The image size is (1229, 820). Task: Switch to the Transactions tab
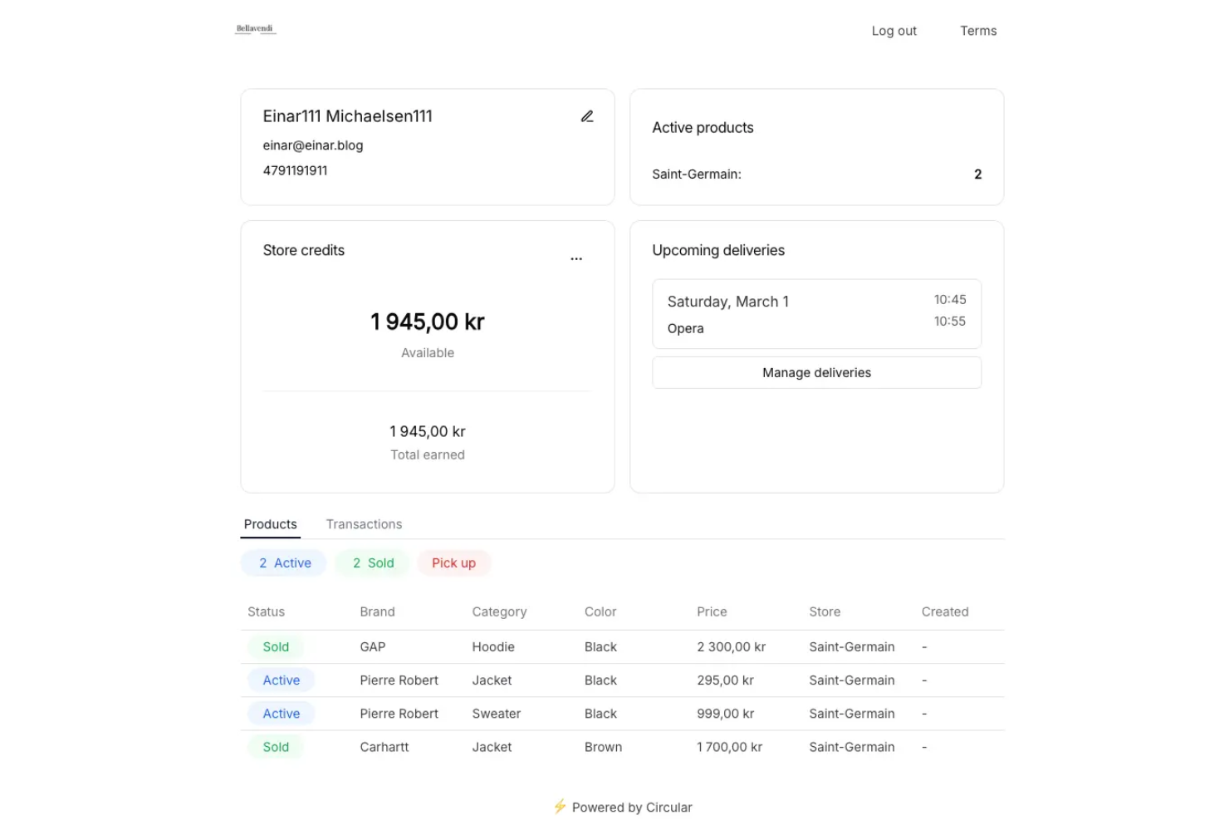(x=364, y=524)
